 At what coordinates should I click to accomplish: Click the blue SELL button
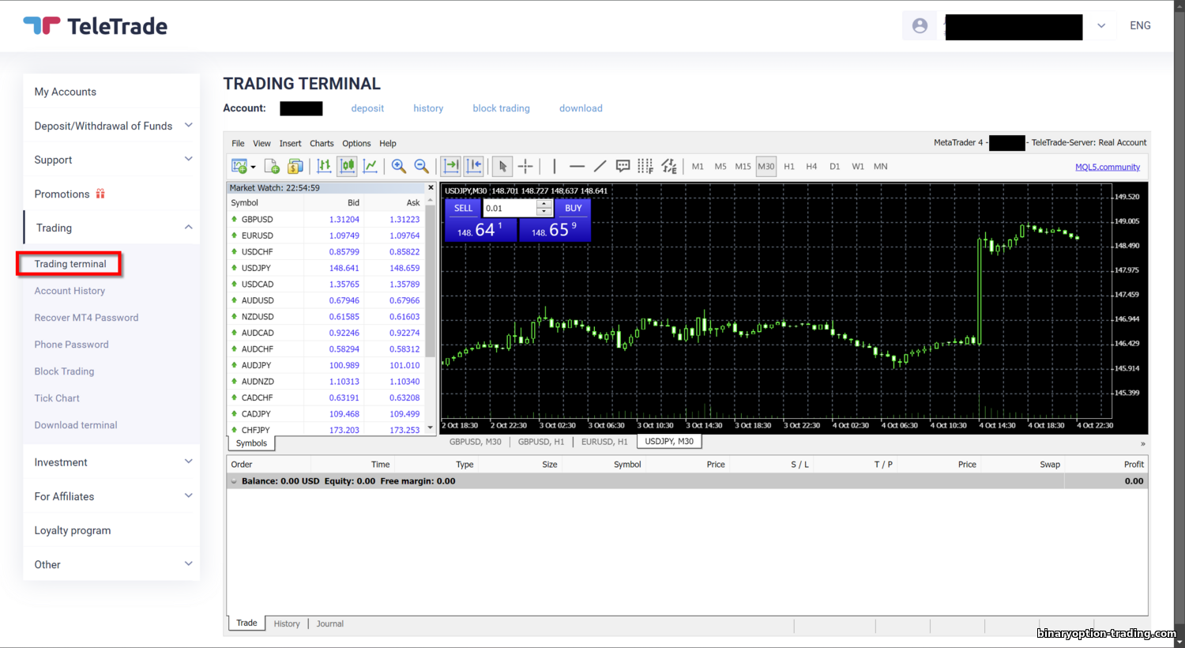[464, 208]
